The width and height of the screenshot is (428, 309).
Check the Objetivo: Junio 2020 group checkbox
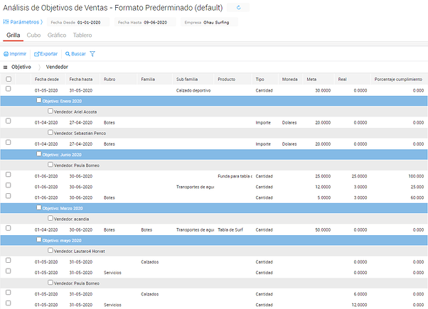coord(38,154)
